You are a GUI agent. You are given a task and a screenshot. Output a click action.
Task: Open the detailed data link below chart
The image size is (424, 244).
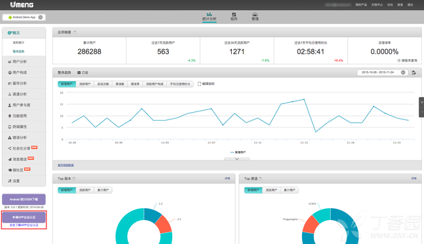pyautogui.click(x=66, y=165)
